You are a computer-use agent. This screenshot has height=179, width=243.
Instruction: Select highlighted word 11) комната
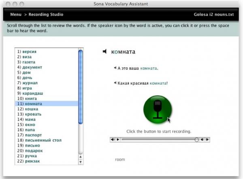point(47,104)
